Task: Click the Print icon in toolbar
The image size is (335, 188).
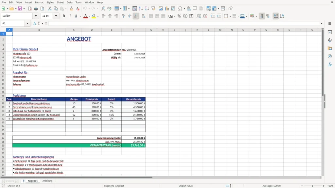Action: pyautogui.click(x=36, y=8)
